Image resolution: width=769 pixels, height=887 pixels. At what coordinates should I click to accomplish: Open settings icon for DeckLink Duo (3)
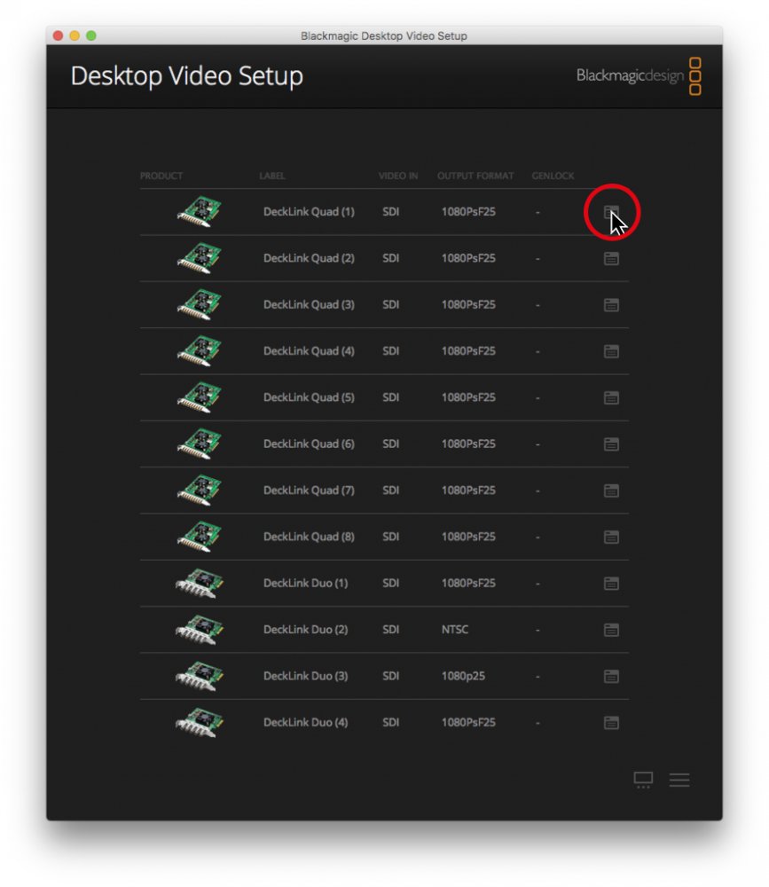(x=611, y=676)
